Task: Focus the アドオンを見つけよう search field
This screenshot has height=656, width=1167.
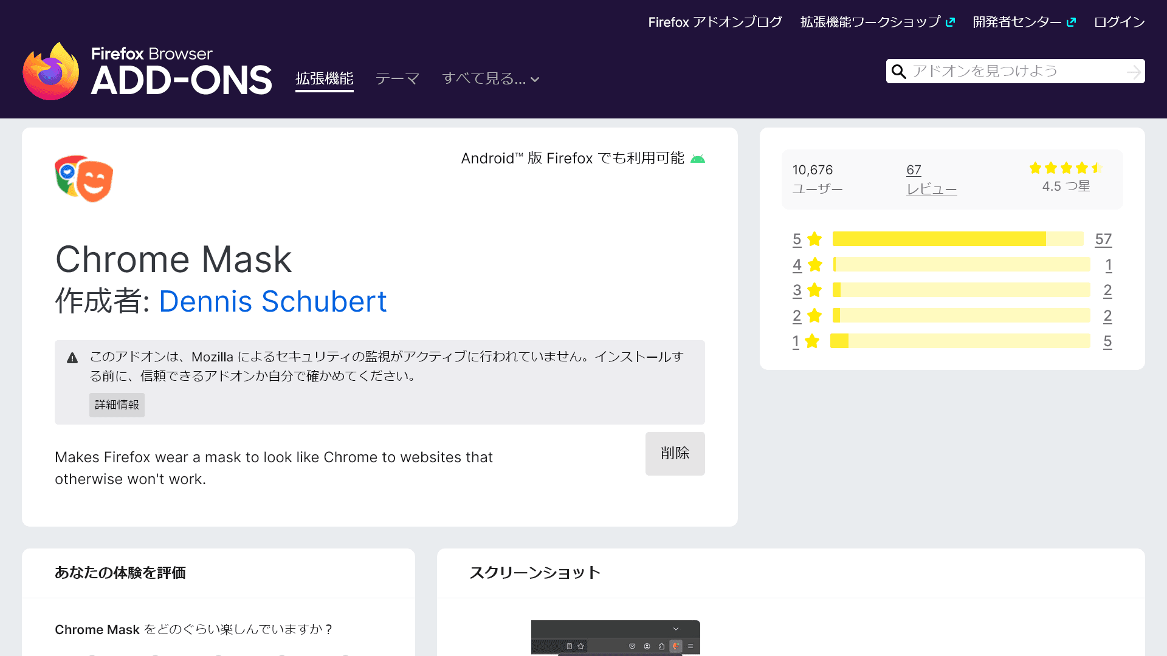Action: pyautogui.click(x=1015, y=71)
